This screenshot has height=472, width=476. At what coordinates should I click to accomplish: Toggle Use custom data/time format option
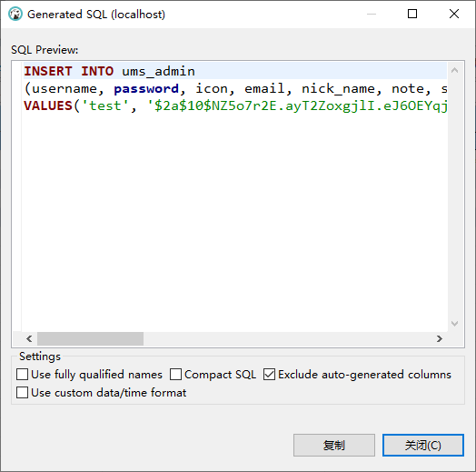click(x=22, y=392)
